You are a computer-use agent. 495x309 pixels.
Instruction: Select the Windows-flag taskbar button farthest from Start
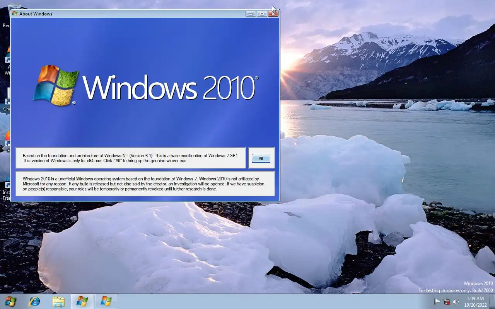click(106, 301)
